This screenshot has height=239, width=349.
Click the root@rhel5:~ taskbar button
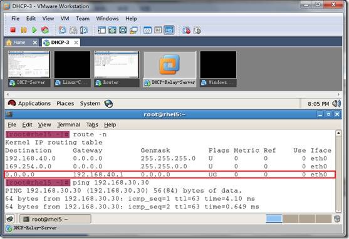55,219
